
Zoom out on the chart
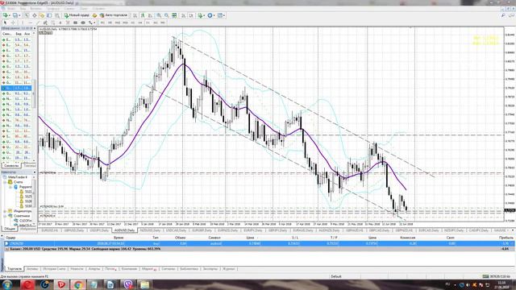coord(166,15)
